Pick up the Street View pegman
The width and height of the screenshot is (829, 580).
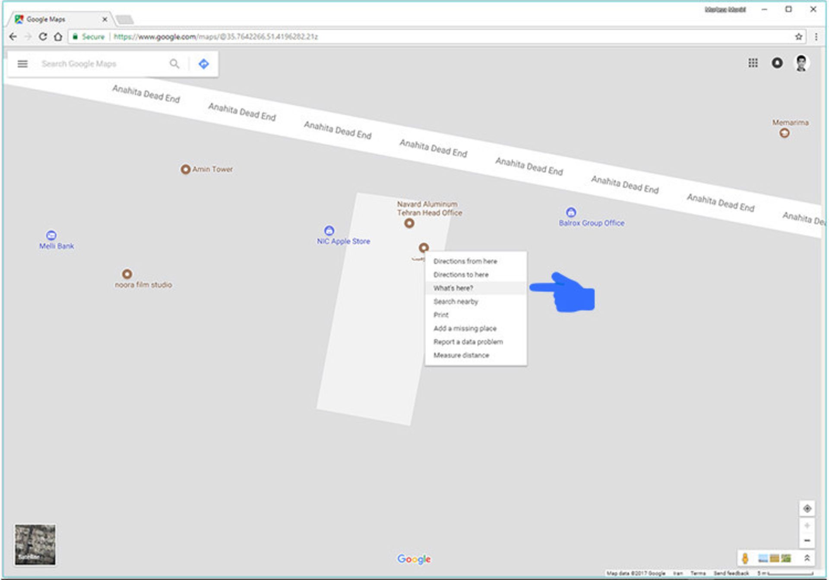tap(745, 558)
